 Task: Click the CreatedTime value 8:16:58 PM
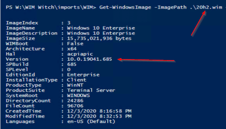click(115, 111)
